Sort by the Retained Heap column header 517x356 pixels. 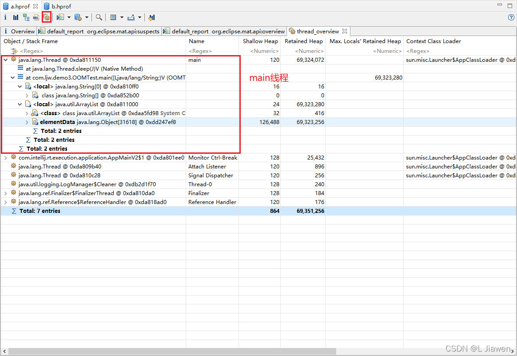pyautogui.click(x=303, y=41)
